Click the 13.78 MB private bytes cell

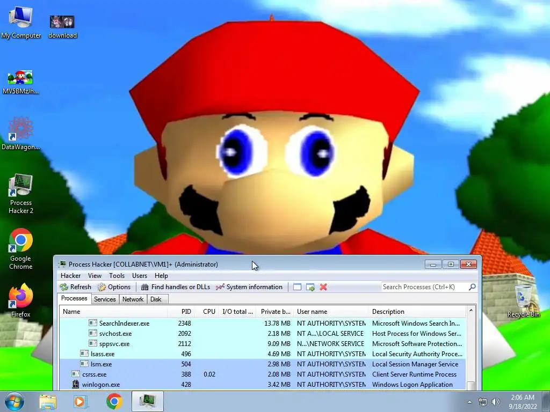pos(277,323)
